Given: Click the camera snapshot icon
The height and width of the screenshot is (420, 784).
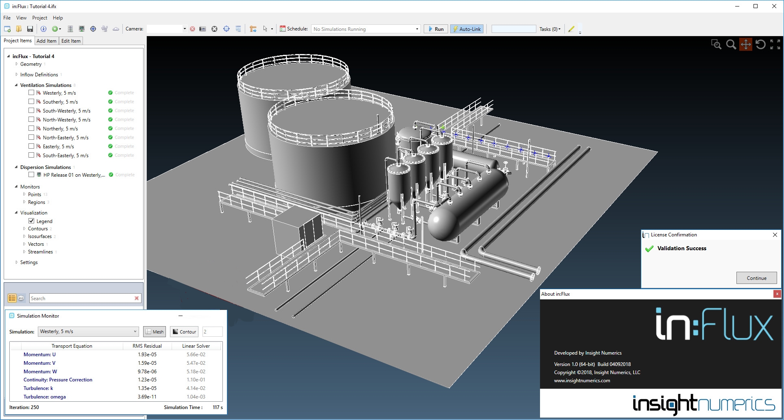Looking at the screenshot, I should tap(203, 29).
